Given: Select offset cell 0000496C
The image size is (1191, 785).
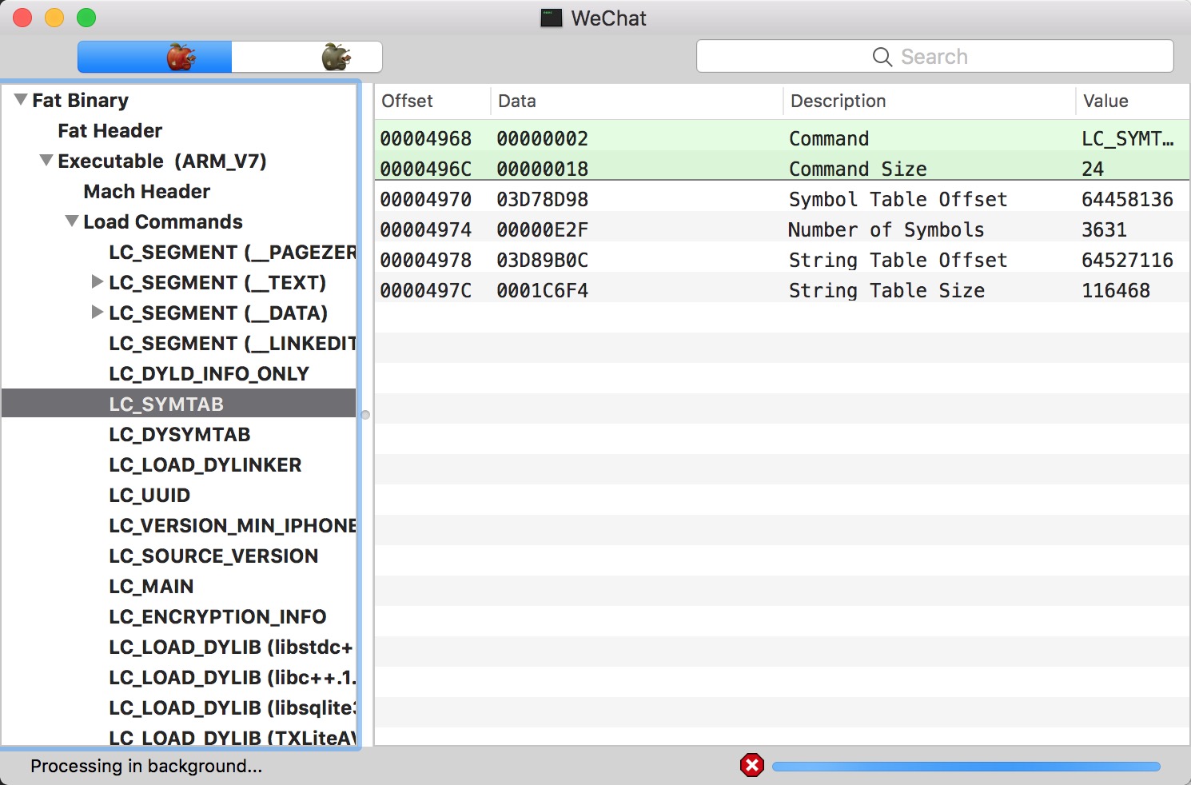Looking at the screenshot, I should pyautogui.click(x=426, y=169).
